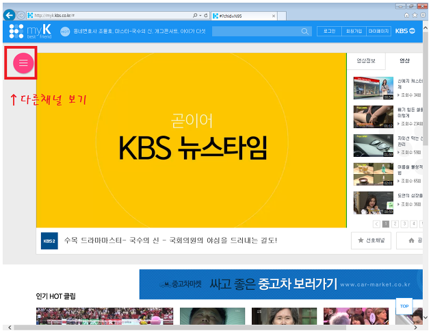Select page 1 in video list pagination
The height and width of the screenshot is (333, 431).
[x=386, y=224]
